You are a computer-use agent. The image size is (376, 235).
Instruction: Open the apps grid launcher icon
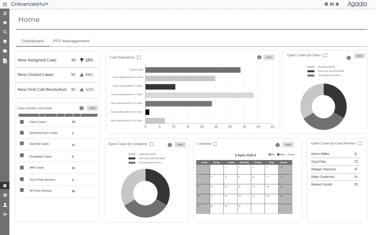coord(5,4)
